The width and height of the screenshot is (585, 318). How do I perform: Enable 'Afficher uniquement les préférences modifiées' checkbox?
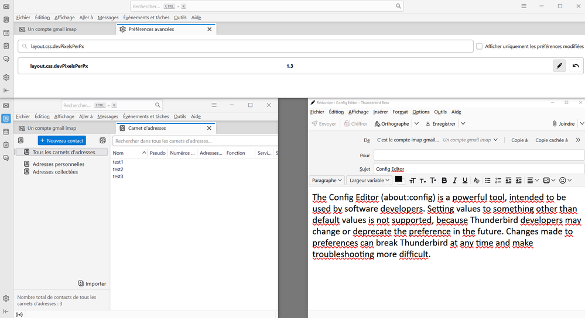[x=479, y=46]
